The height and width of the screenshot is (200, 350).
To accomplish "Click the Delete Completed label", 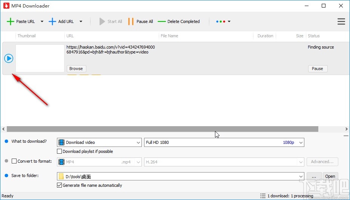I will pos(183,21).
